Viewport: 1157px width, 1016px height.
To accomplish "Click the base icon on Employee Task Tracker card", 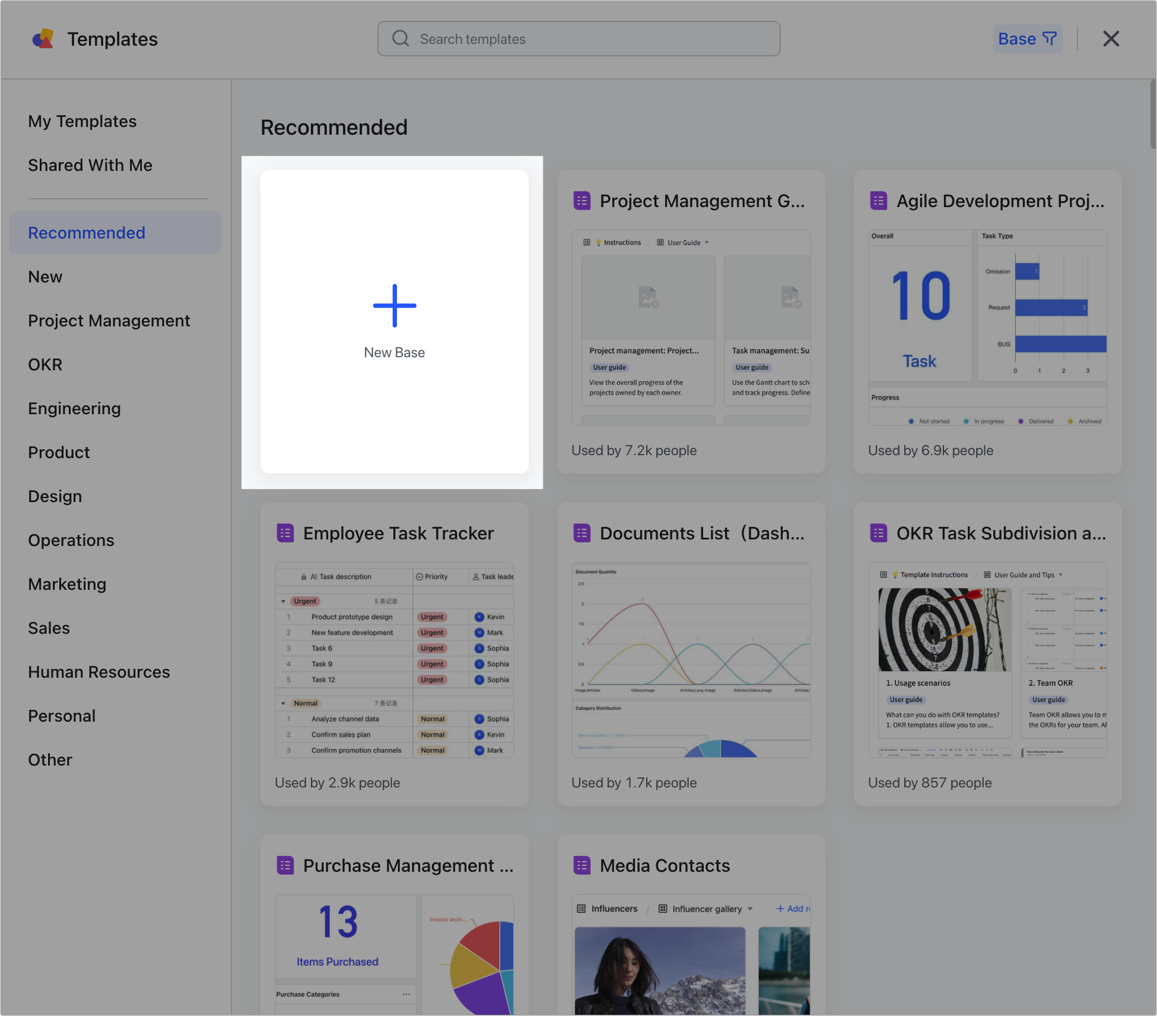I will [285, 532].
